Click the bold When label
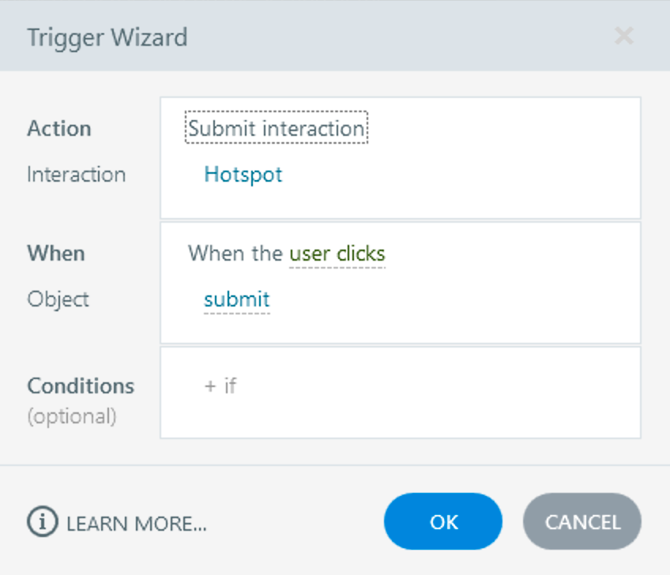The image size is (670, 575). [x=55, y=254]
